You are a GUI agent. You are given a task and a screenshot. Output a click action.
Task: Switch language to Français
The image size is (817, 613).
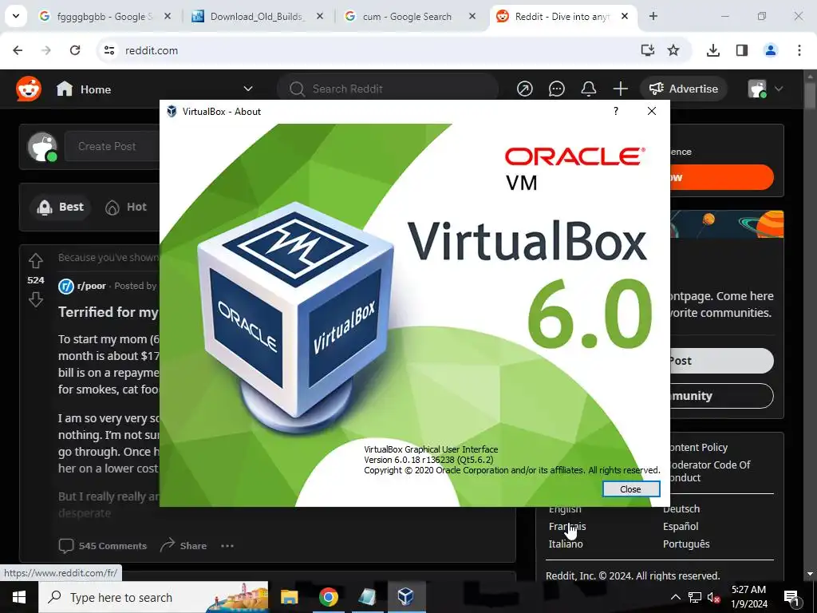[567, 527]
